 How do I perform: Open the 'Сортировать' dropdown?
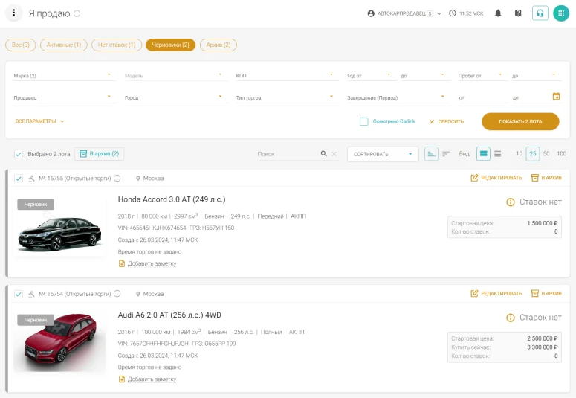tap(382, 154)
